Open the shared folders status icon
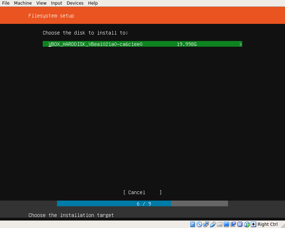Image resolution: width=285 pixels, height=228 pixels. point(220,224)
